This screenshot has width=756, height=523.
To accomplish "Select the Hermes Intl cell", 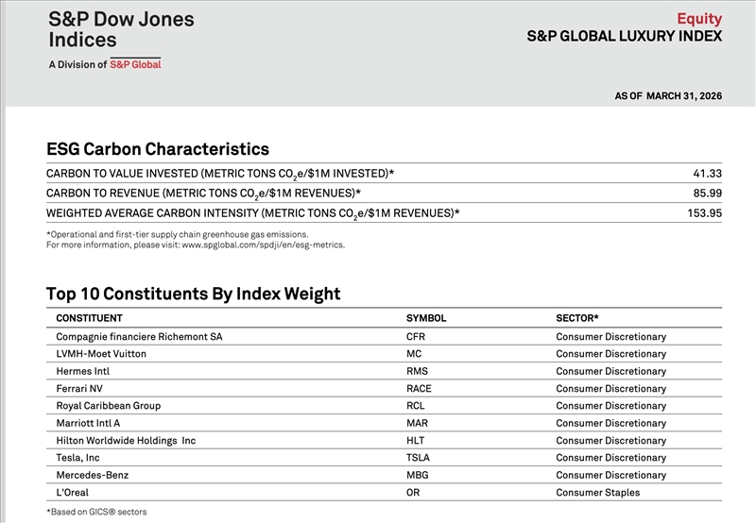I will (x=83, y=371).
